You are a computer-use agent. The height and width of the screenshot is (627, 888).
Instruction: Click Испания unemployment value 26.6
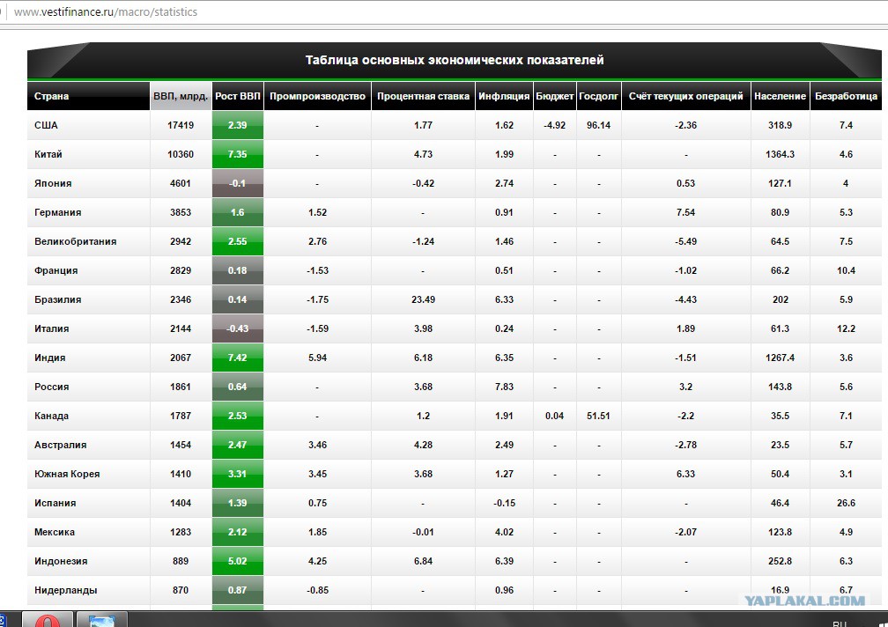tap(846, 503)
